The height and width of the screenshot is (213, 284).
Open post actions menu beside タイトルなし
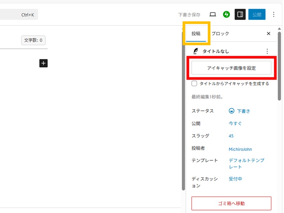[267, 51]
